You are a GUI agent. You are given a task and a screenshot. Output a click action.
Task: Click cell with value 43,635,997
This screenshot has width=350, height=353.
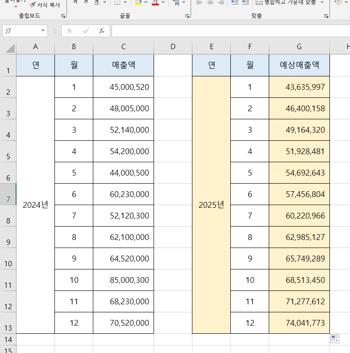click(300, 87)
